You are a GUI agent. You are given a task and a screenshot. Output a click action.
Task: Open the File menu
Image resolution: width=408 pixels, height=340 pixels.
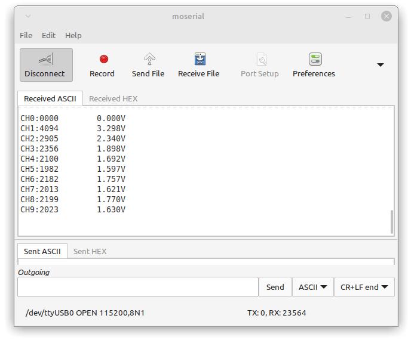[26, 35]
